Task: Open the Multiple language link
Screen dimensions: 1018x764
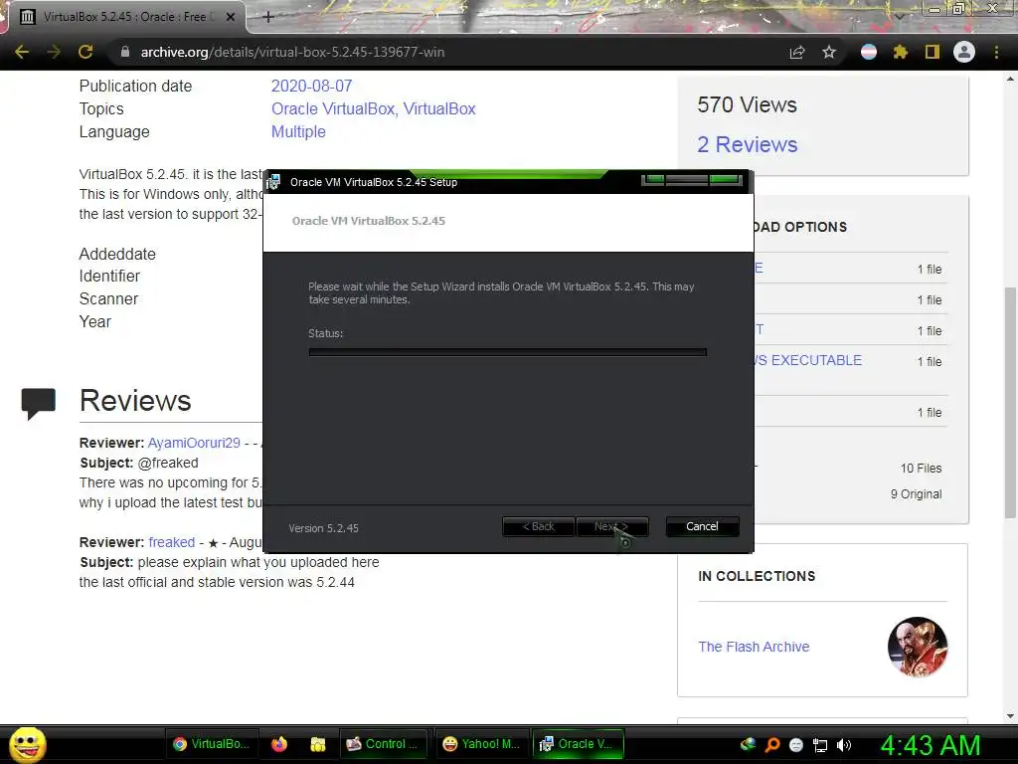Action: click(x=298, y=131)
